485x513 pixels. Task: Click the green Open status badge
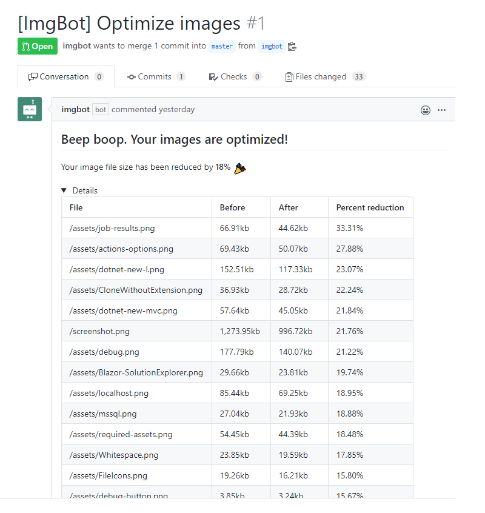tap(37, 46)
